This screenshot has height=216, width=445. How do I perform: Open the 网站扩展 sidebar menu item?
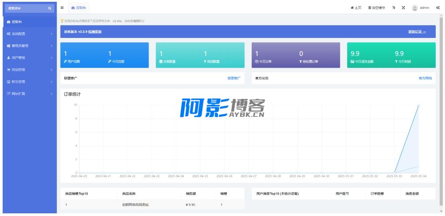30,93
